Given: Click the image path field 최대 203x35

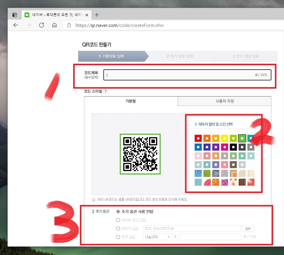Looking at the screenshot, I should 192,229.
